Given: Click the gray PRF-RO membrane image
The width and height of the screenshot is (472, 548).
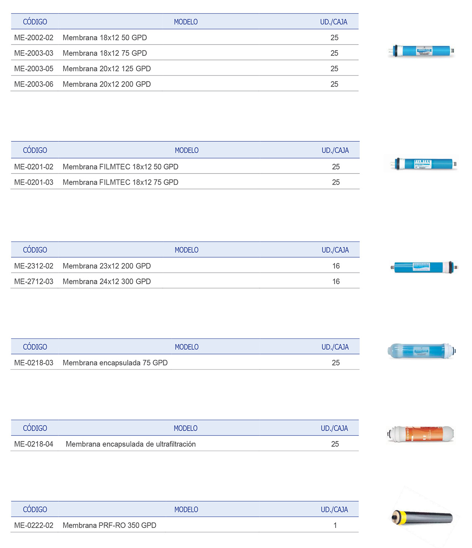Looking at the screenshot, I should 422,517.
